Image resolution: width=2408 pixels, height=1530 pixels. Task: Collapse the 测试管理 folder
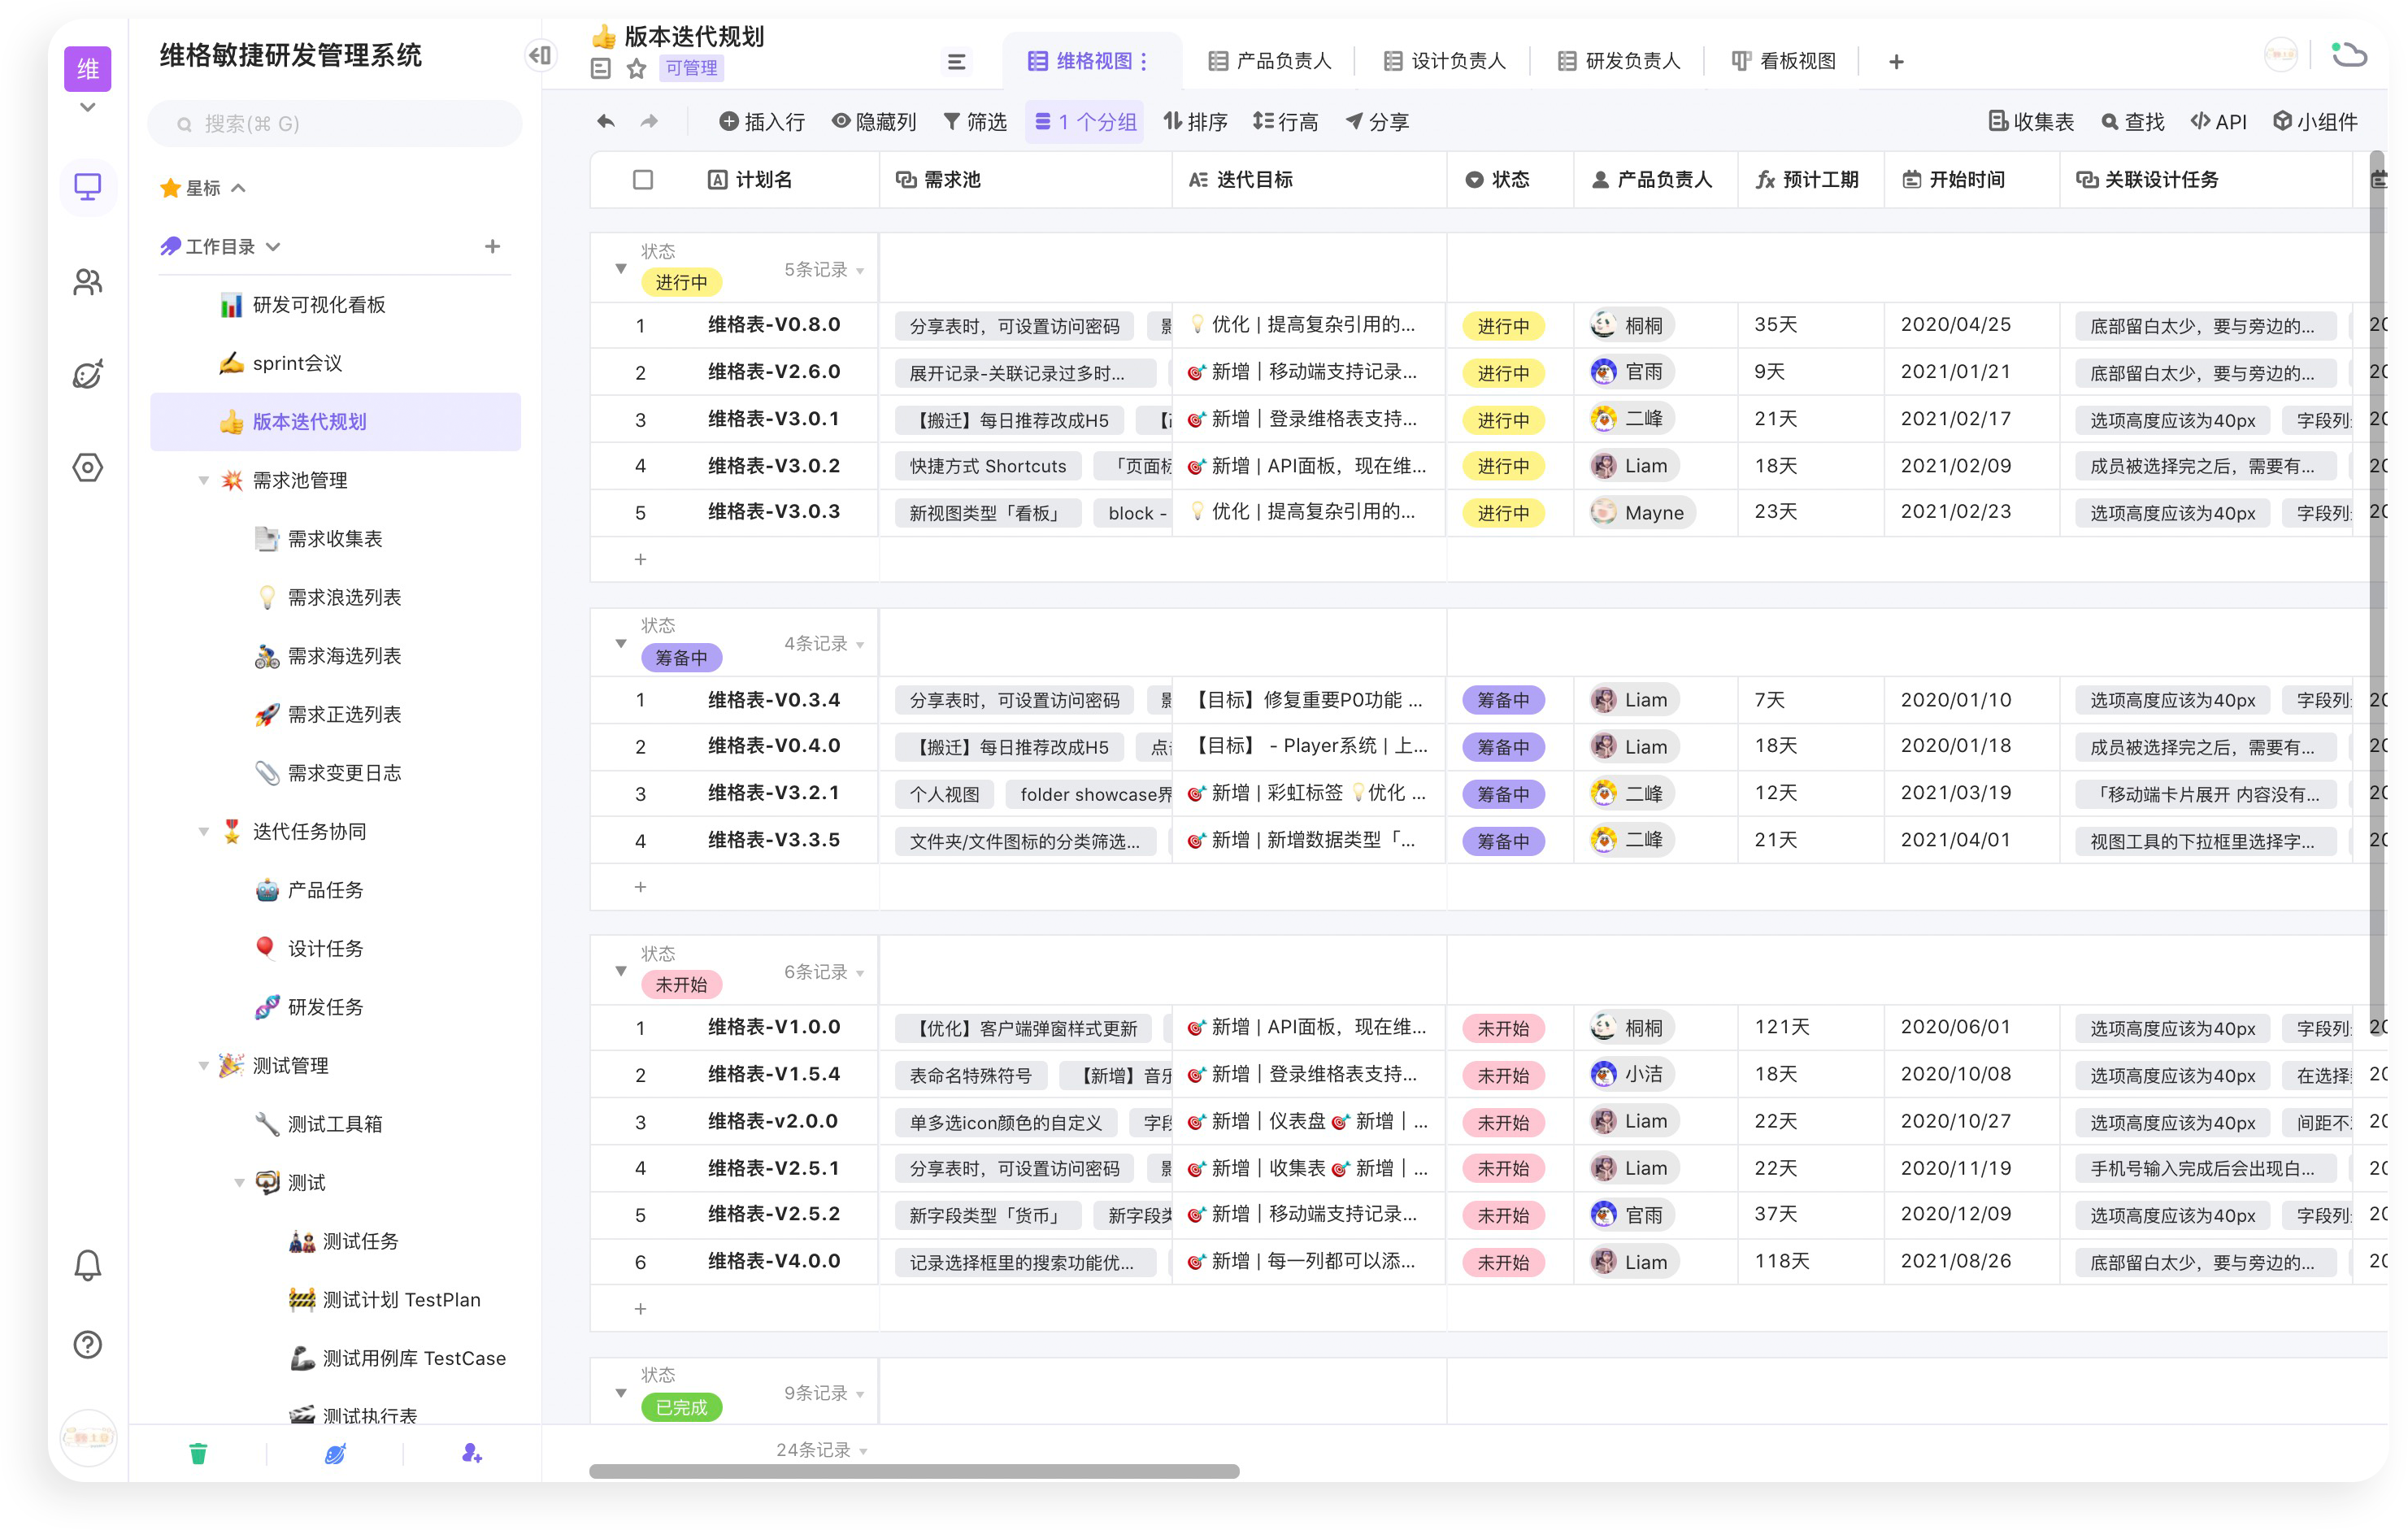coord(203,1065)
